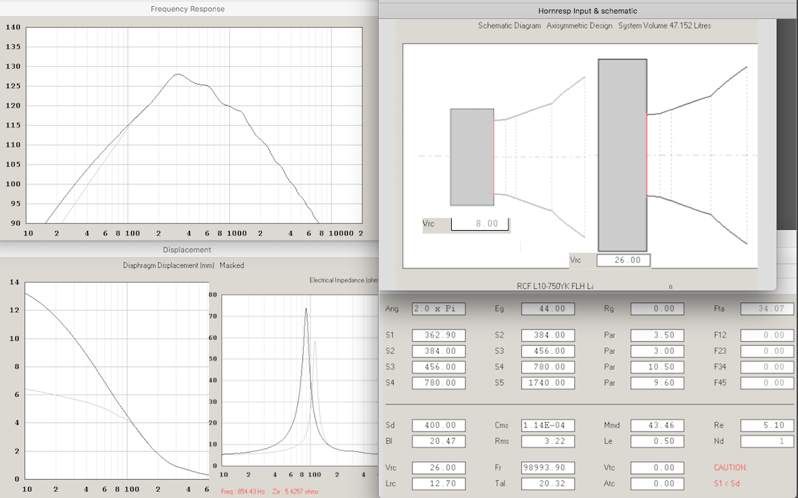Select the Vrc 26.00 field below the schematic
Screen dimensions: 798x498
pos(623,261)
